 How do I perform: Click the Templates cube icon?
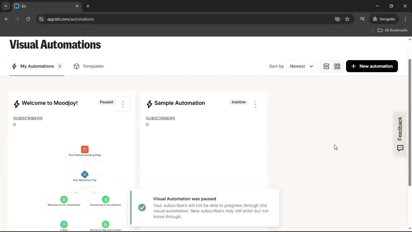[77, 66]
